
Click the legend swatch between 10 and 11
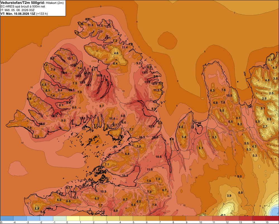pyautogui.click(x=206, y=218)
